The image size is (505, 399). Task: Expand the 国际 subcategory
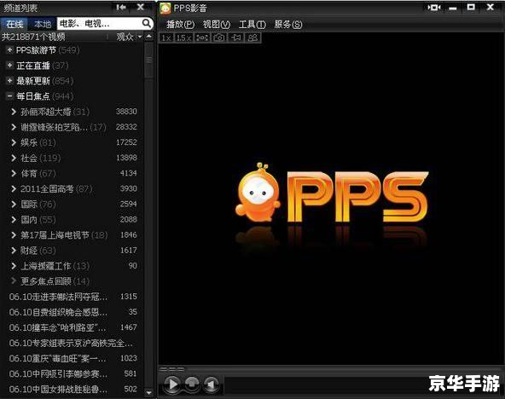(14, 205)
